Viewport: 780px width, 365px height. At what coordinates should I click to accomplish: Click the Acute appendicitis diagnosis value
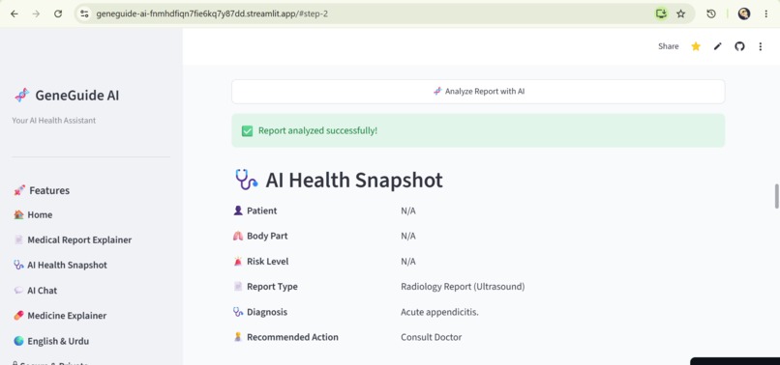[x=439, y=312]
